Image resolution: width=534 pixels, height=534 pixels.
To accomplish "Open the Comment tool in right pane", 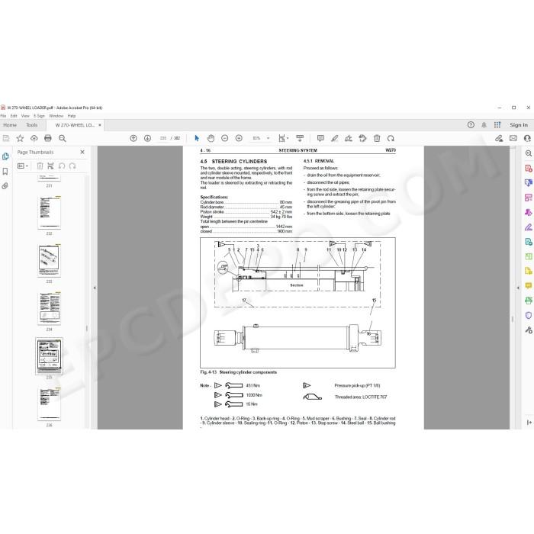I will [x=528, y=285].
